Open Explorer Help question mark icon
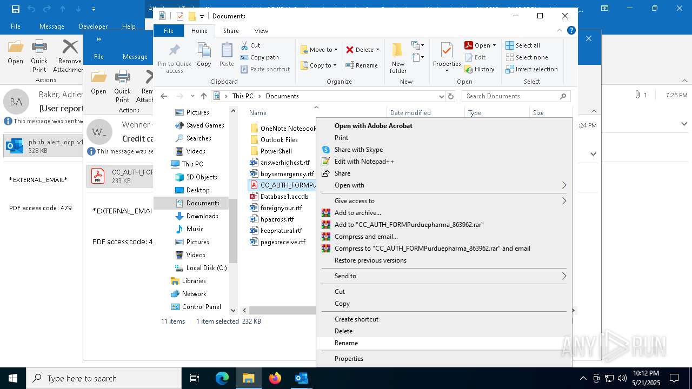Image resolution: width=692 pixels, height=389 pixels. (x=571, y=30)
